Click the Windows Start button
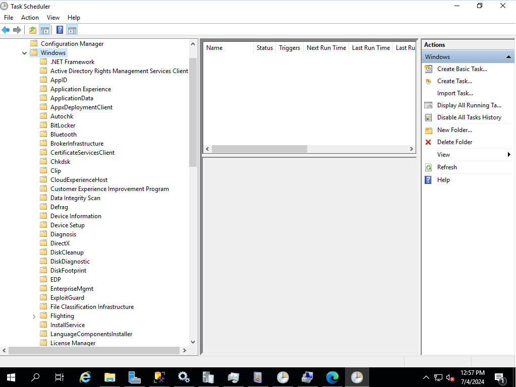516x387 pixels. [11, 377]
